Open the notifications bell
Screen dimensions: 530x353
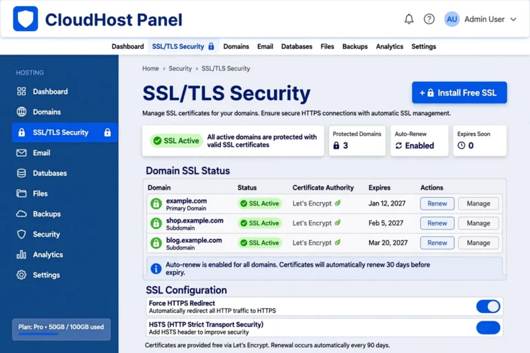pos(409,19)
